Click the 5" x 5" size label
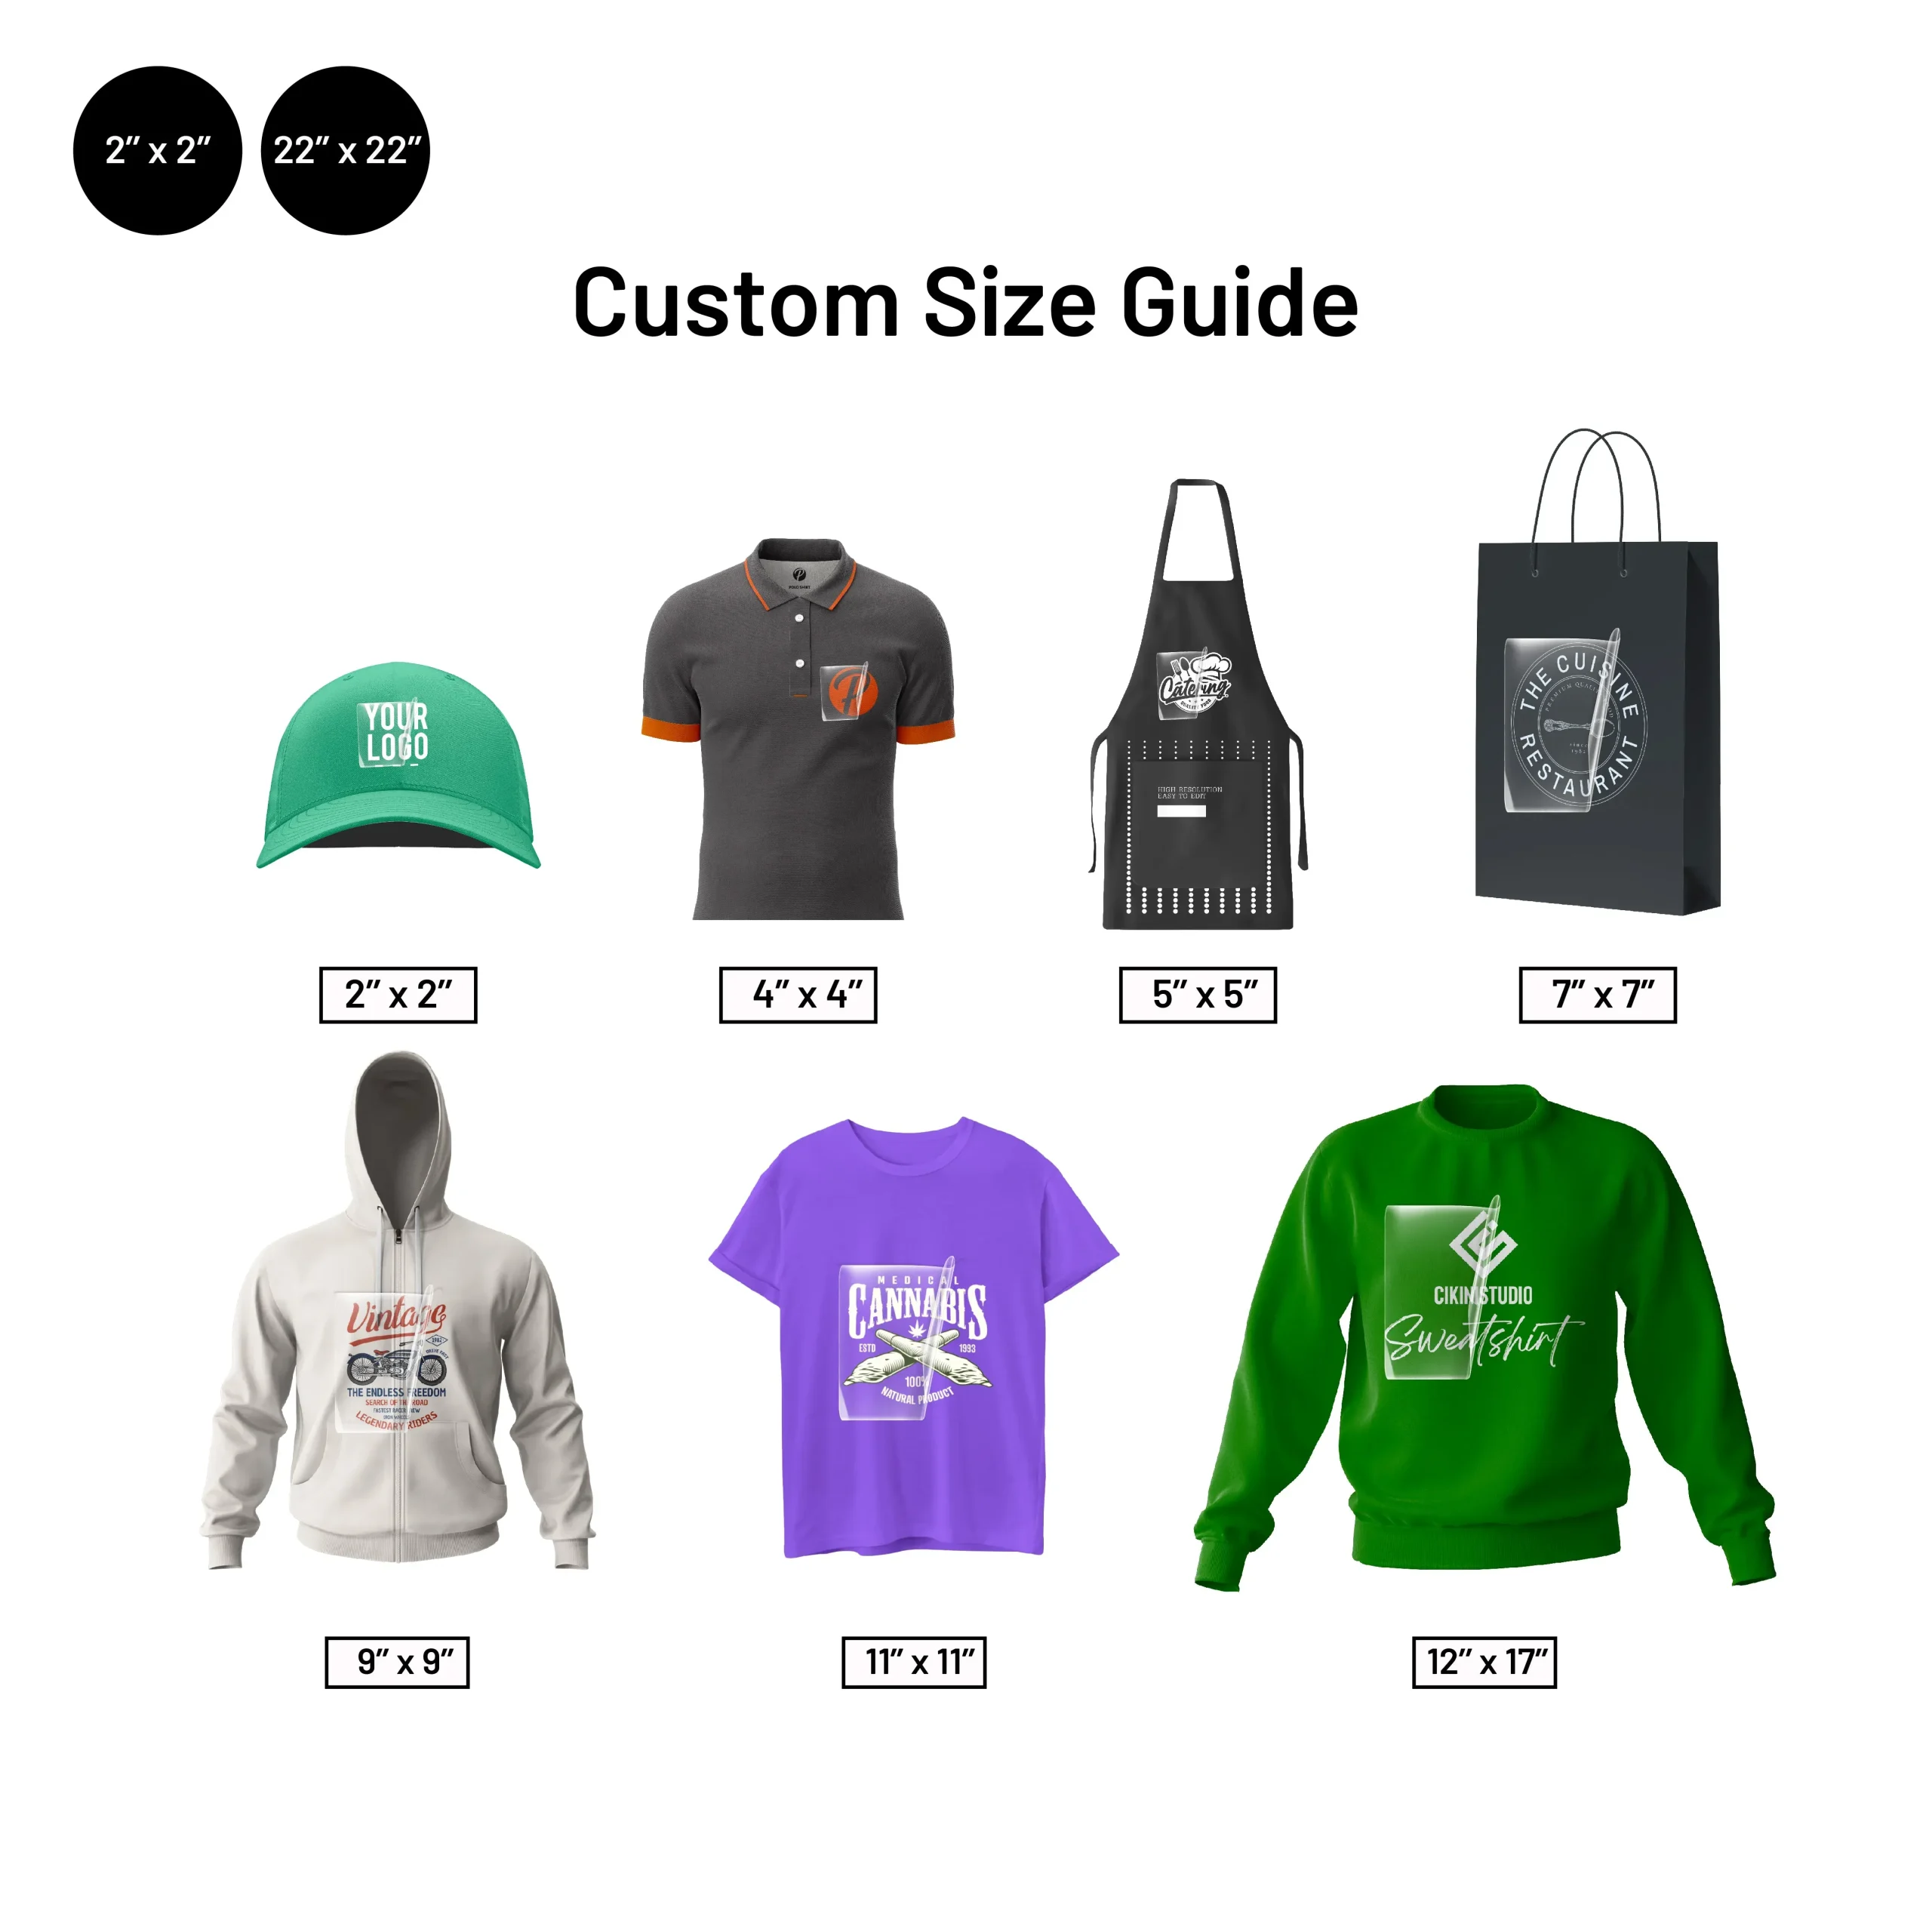Screen dimensions: 1932x1932 point(1198,995)
